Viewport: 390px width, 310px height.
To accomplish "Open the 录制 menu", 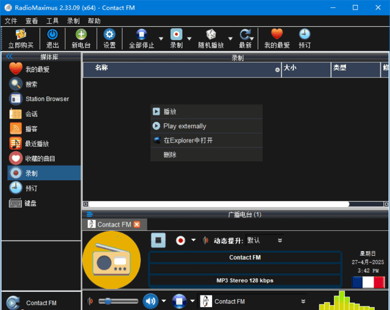I will (73, 21).
